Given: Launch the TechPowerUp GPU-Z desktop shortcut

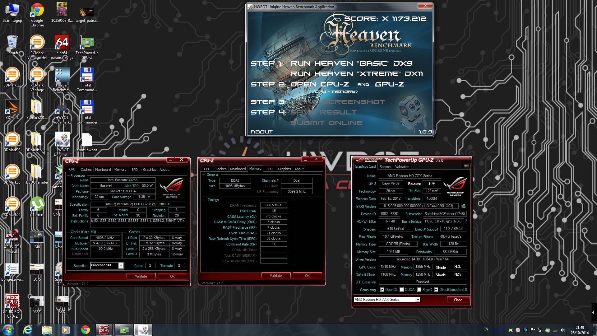Looking at the screenshot, I should [x=87, y=47].
